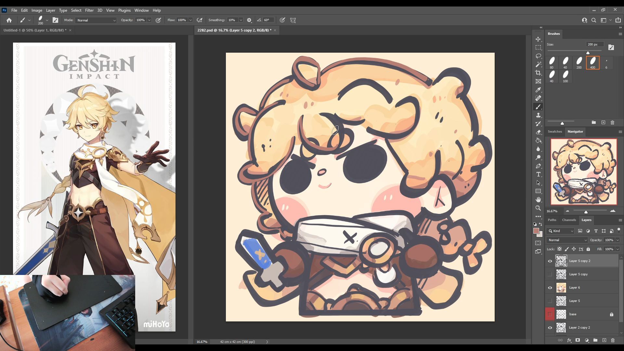Select the Paint Bucket tool

pyautogui.click(x=538, y=140)
